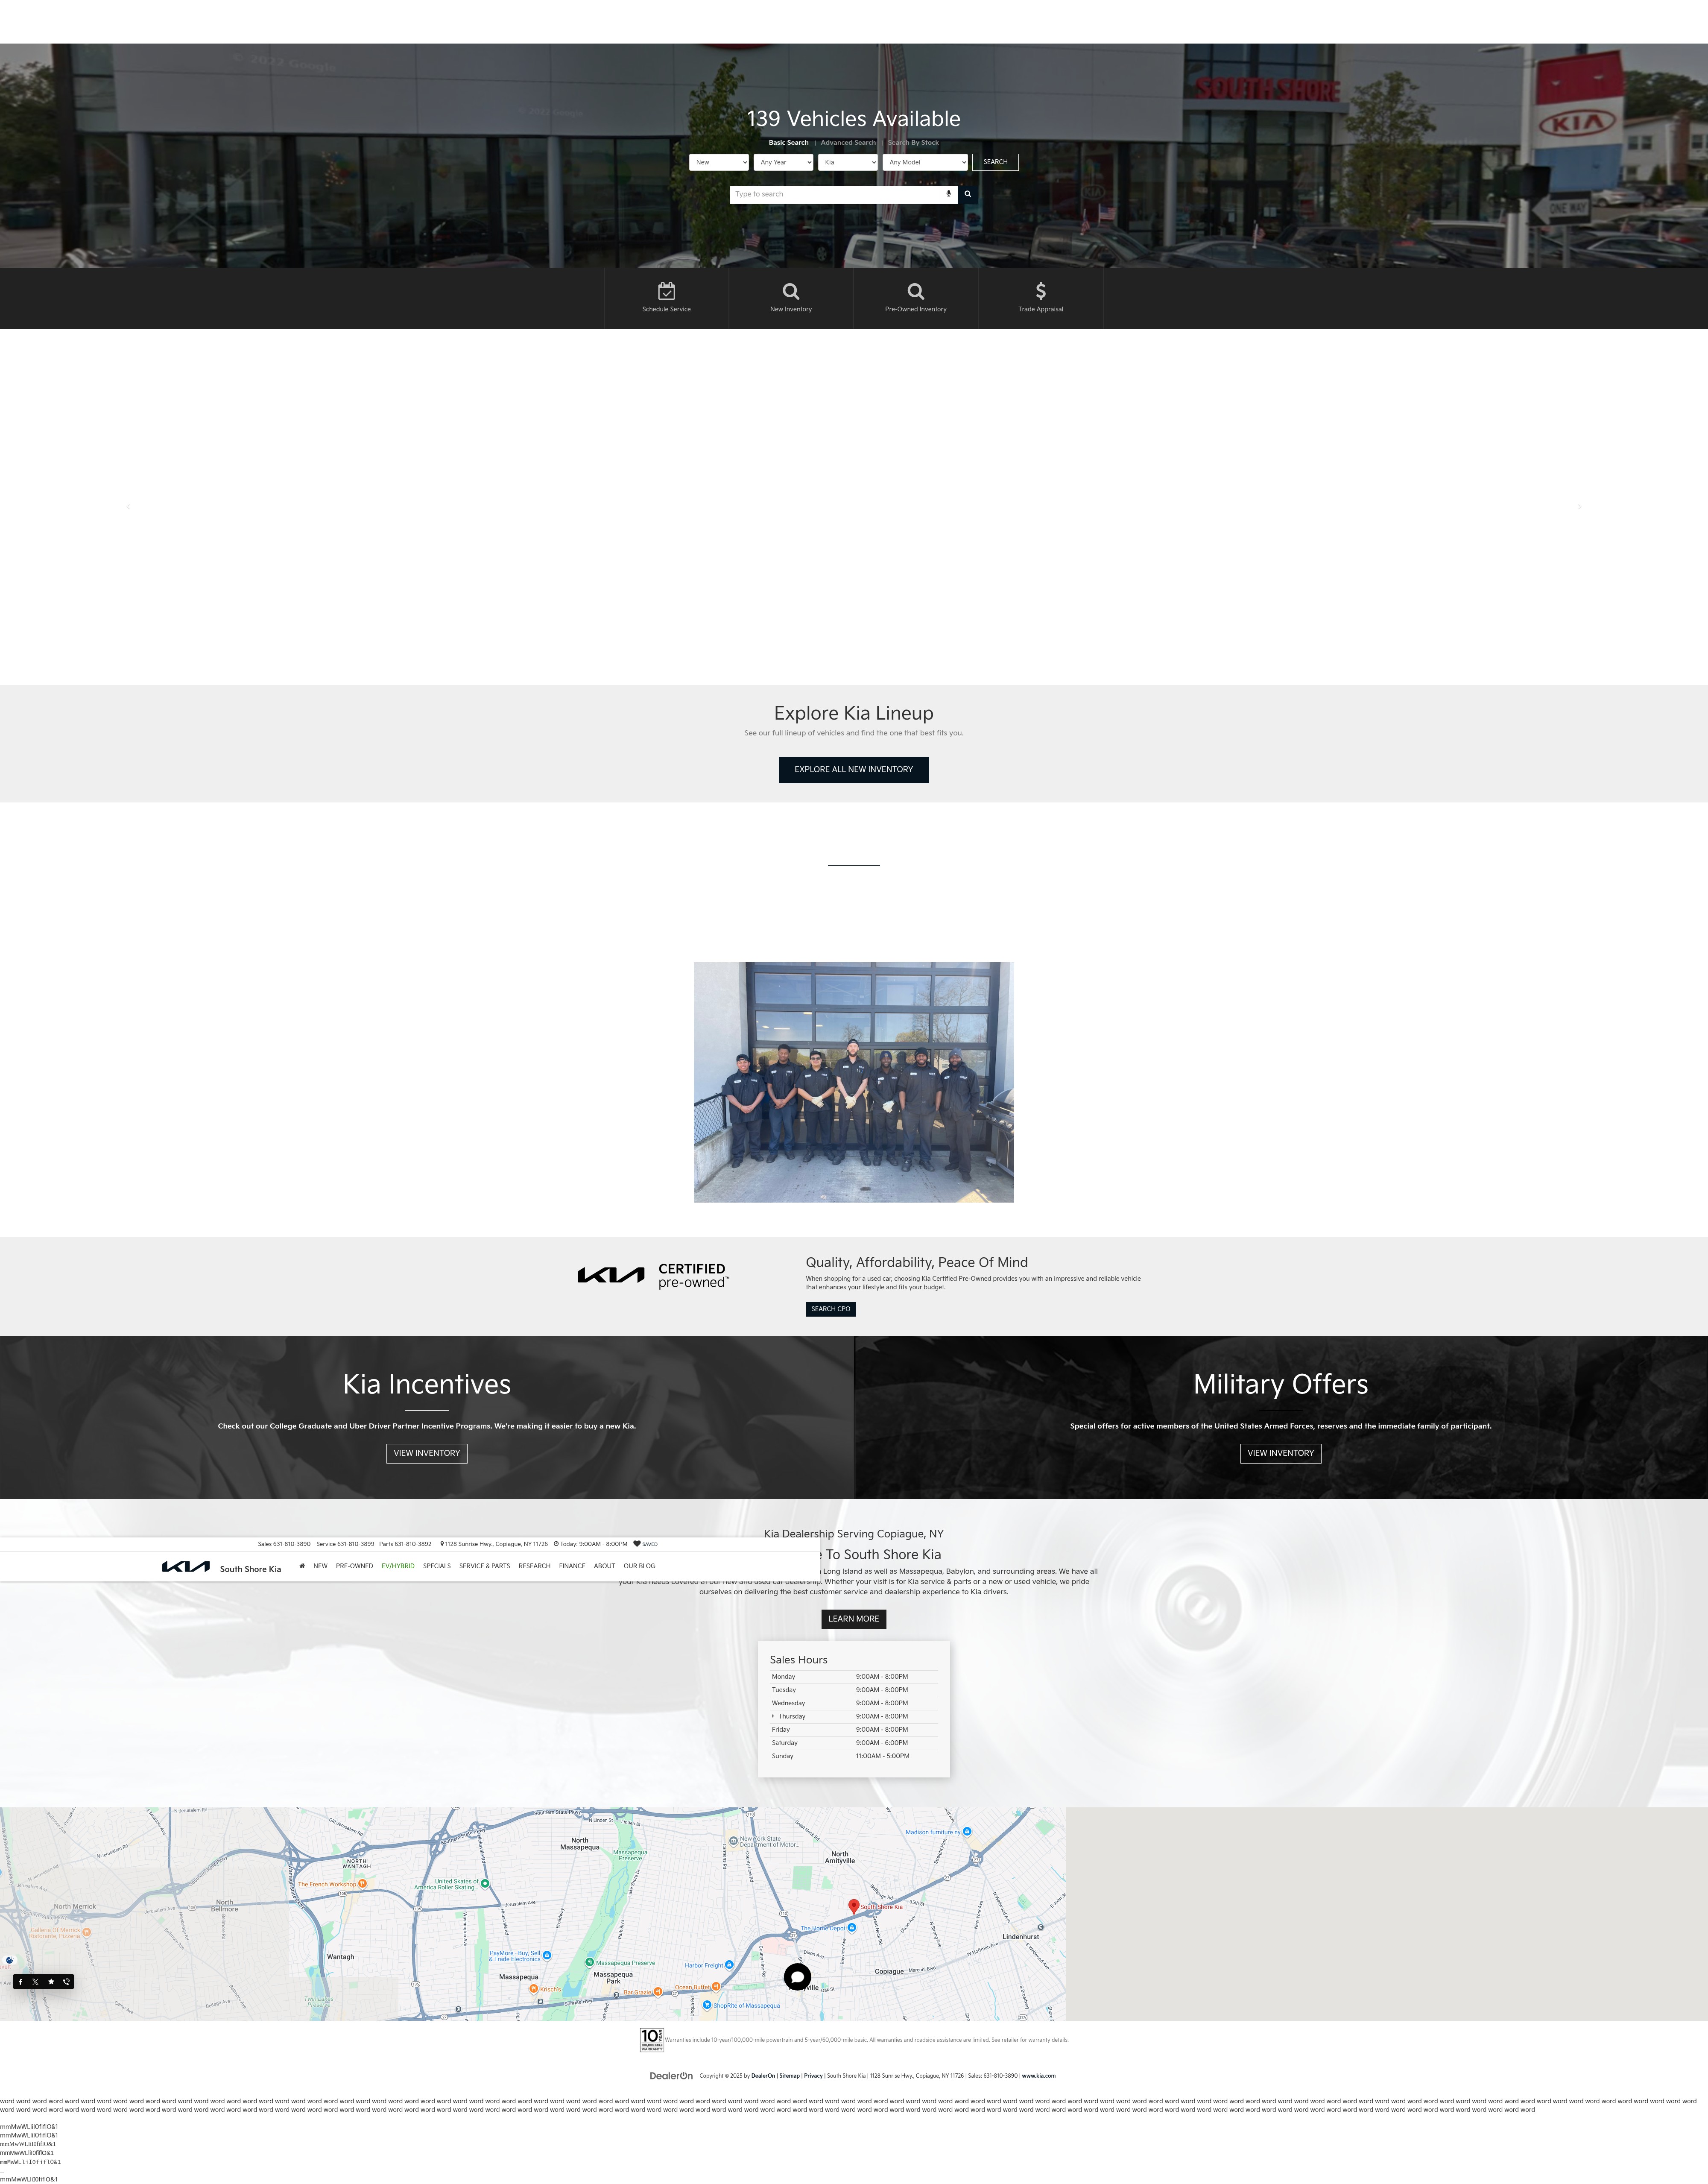1708x2184 pixels.
Task: Open the New vehicle condition dropdown
Action: click(719, 162)
